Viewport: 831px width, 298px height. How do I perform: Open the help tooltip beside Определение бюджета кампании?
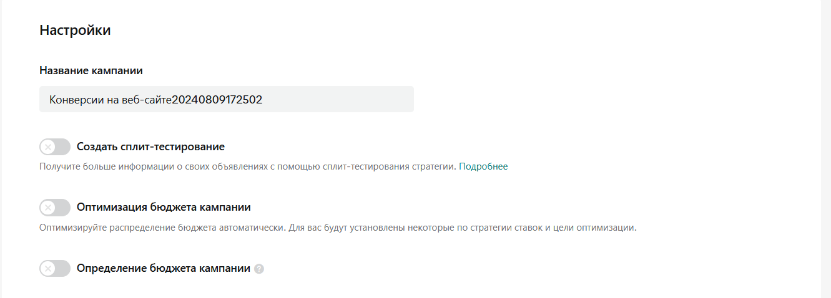[x=259, y=269]
